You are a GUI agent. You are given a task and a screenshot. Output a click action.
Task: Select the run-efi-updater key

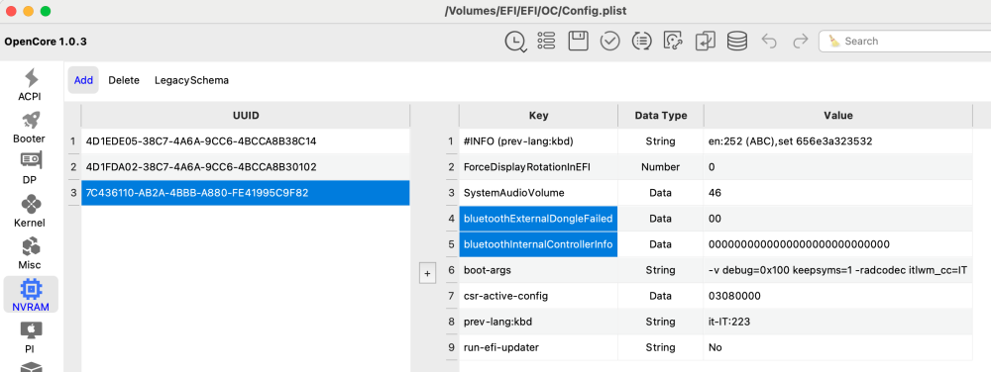click(538, 347)
